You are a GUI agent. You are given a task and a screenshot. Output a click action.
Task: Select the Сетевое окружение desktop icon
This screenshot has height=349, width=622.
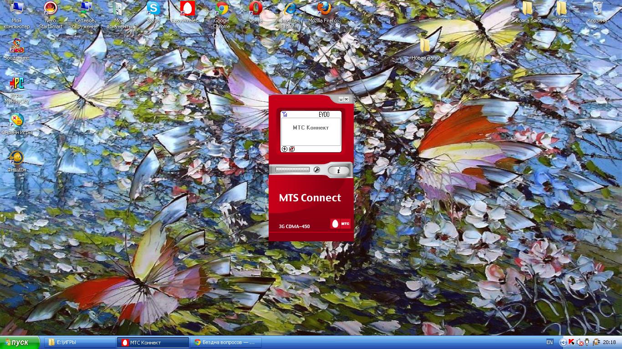[x=85, y=15]
